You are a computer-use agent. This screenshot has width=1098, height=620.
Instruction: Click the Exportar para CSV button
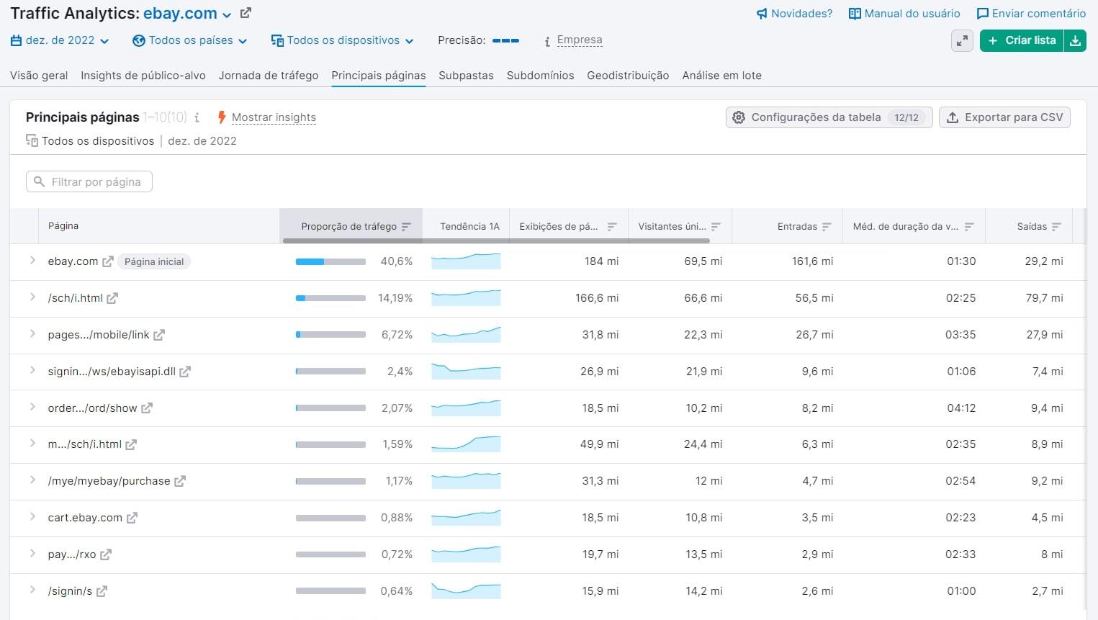tap(1004, 117)
